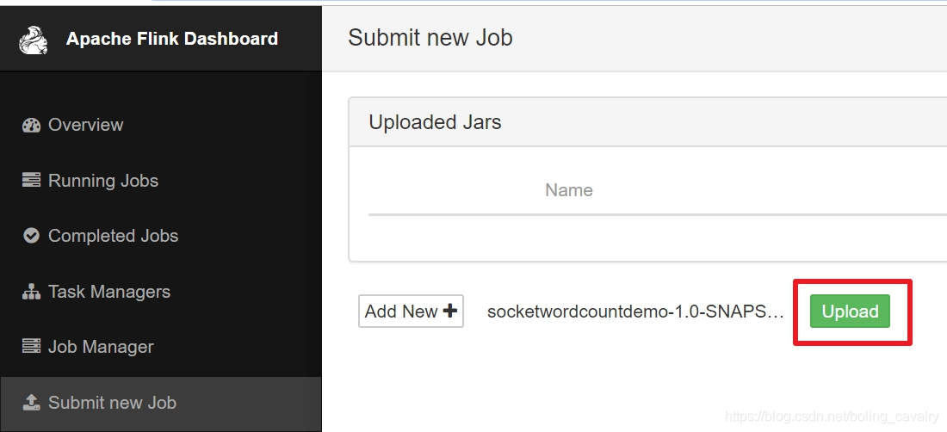Click the Completed Jobs checkmark icon

point(31,236)
